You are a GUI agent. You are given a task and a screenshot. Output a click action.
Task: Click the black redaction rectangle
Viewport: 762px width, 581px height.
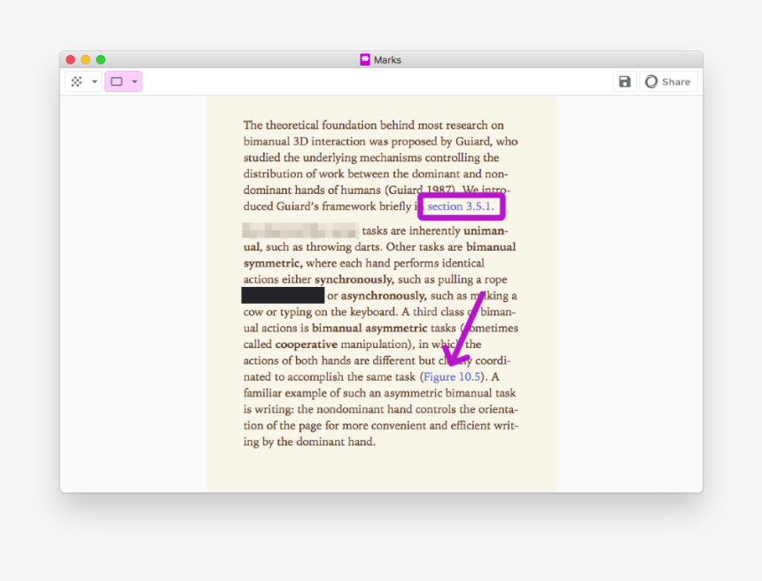(x=283, y=295)
